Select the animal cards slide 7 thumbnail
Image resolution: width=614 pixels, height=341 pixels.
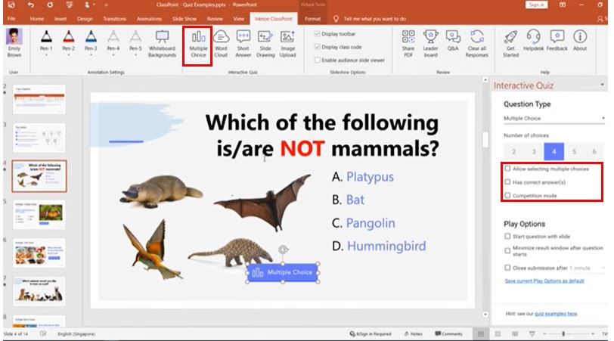click(x=39, y=291)
